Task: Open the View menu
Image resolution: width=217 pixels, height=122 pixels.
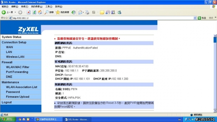Action: point(25,6)
